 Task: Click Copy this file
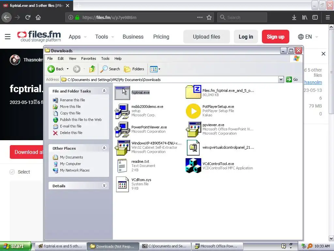[70, 113]
